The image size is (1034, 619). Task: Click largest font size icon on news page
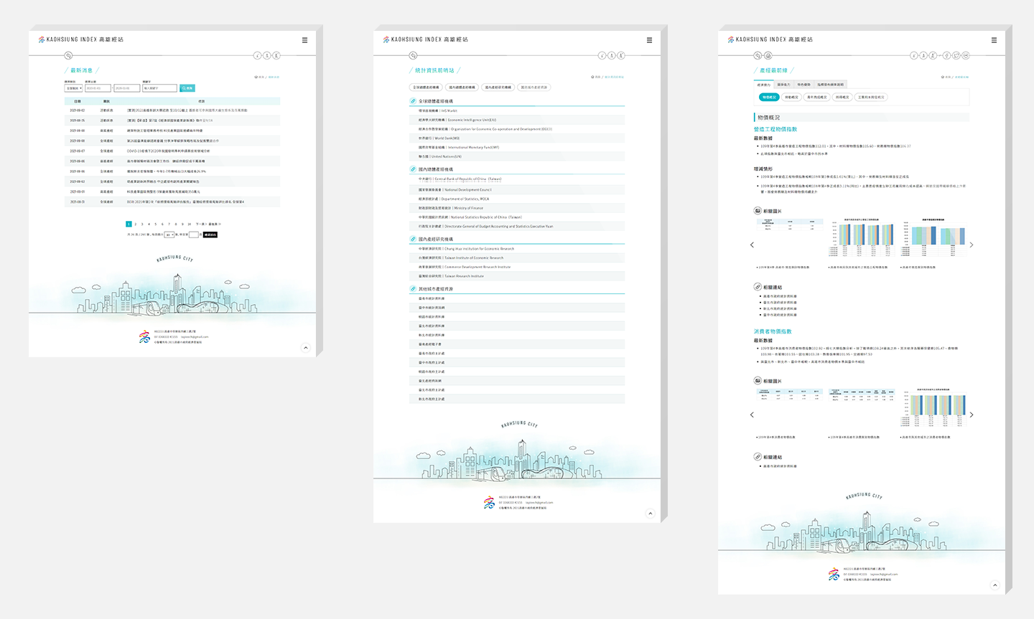(x=276, y=55)
